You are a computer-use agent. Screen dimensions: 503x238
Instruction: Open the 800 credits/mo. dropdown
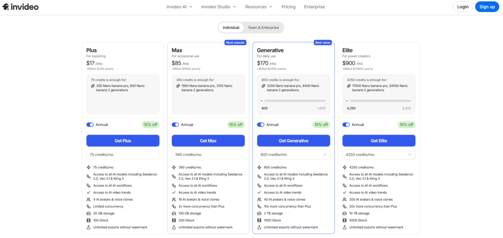pos(294,155)
